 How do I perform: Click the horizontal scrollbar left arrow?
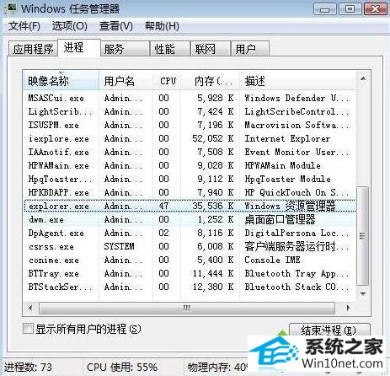coord(30,308)
